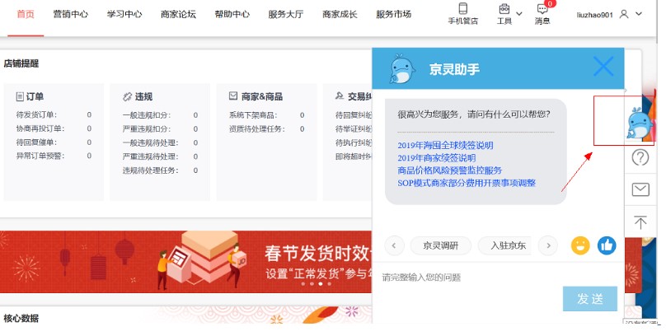
Task: Click 待回复催单 row
Action: tap(54, 142)
